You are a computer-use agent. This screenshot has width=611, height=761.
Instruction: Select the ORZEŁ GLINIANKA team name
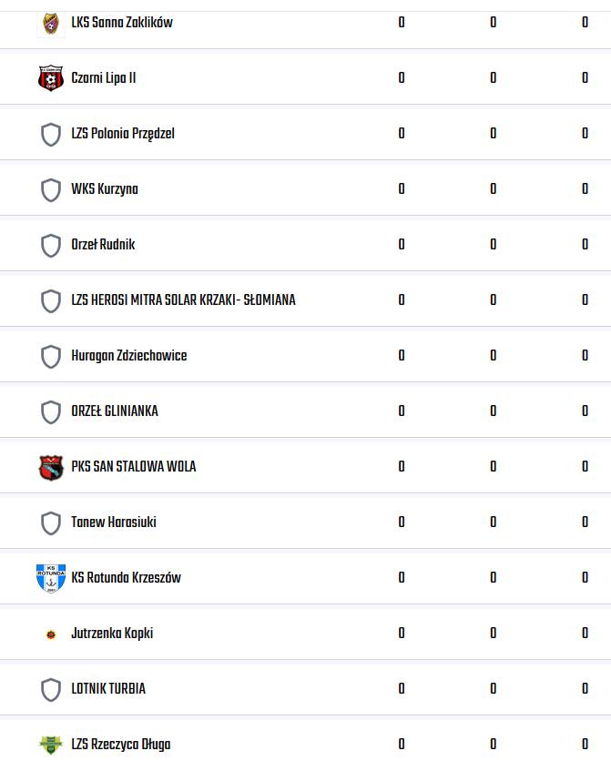click(115, 411)
